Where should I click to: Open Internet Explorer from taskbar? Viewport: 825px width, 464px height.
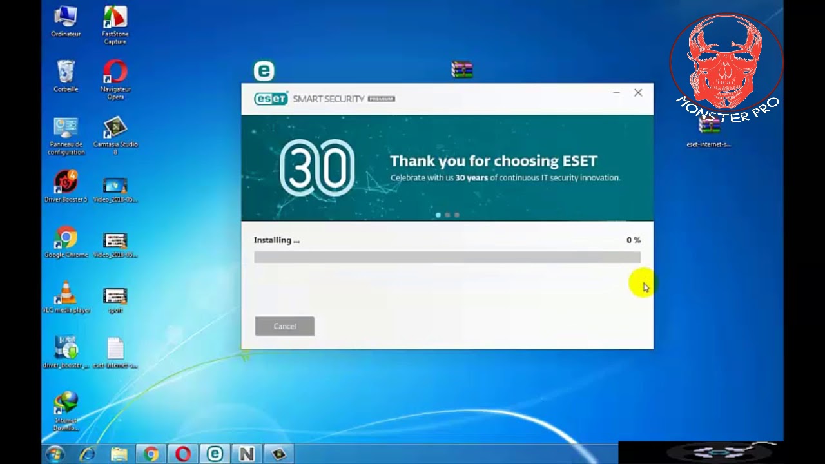click(87, 454)
